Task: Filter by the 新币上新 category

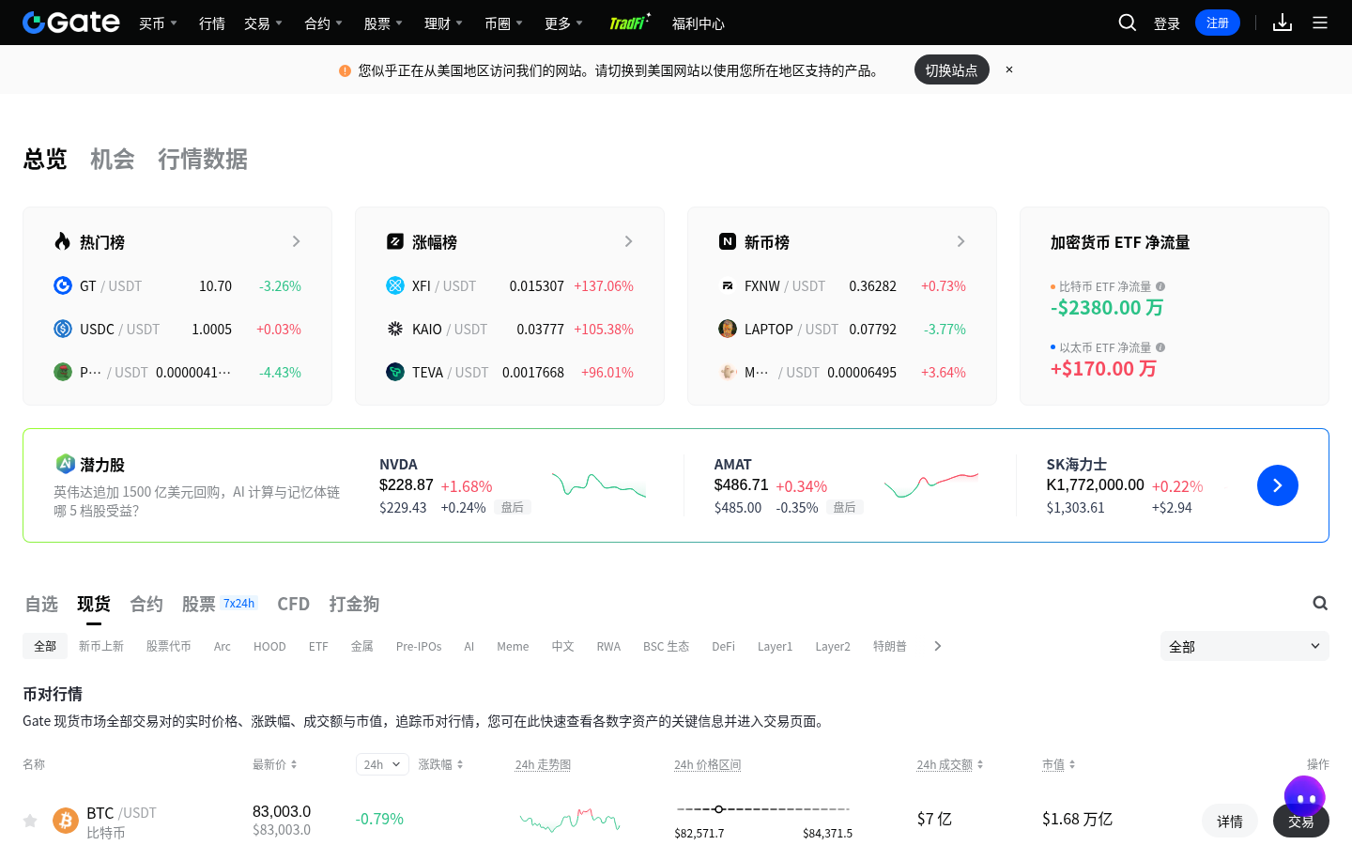Action: [x=101, y=646]
